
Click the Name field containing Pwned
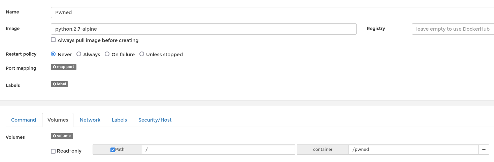click(269, 12)
